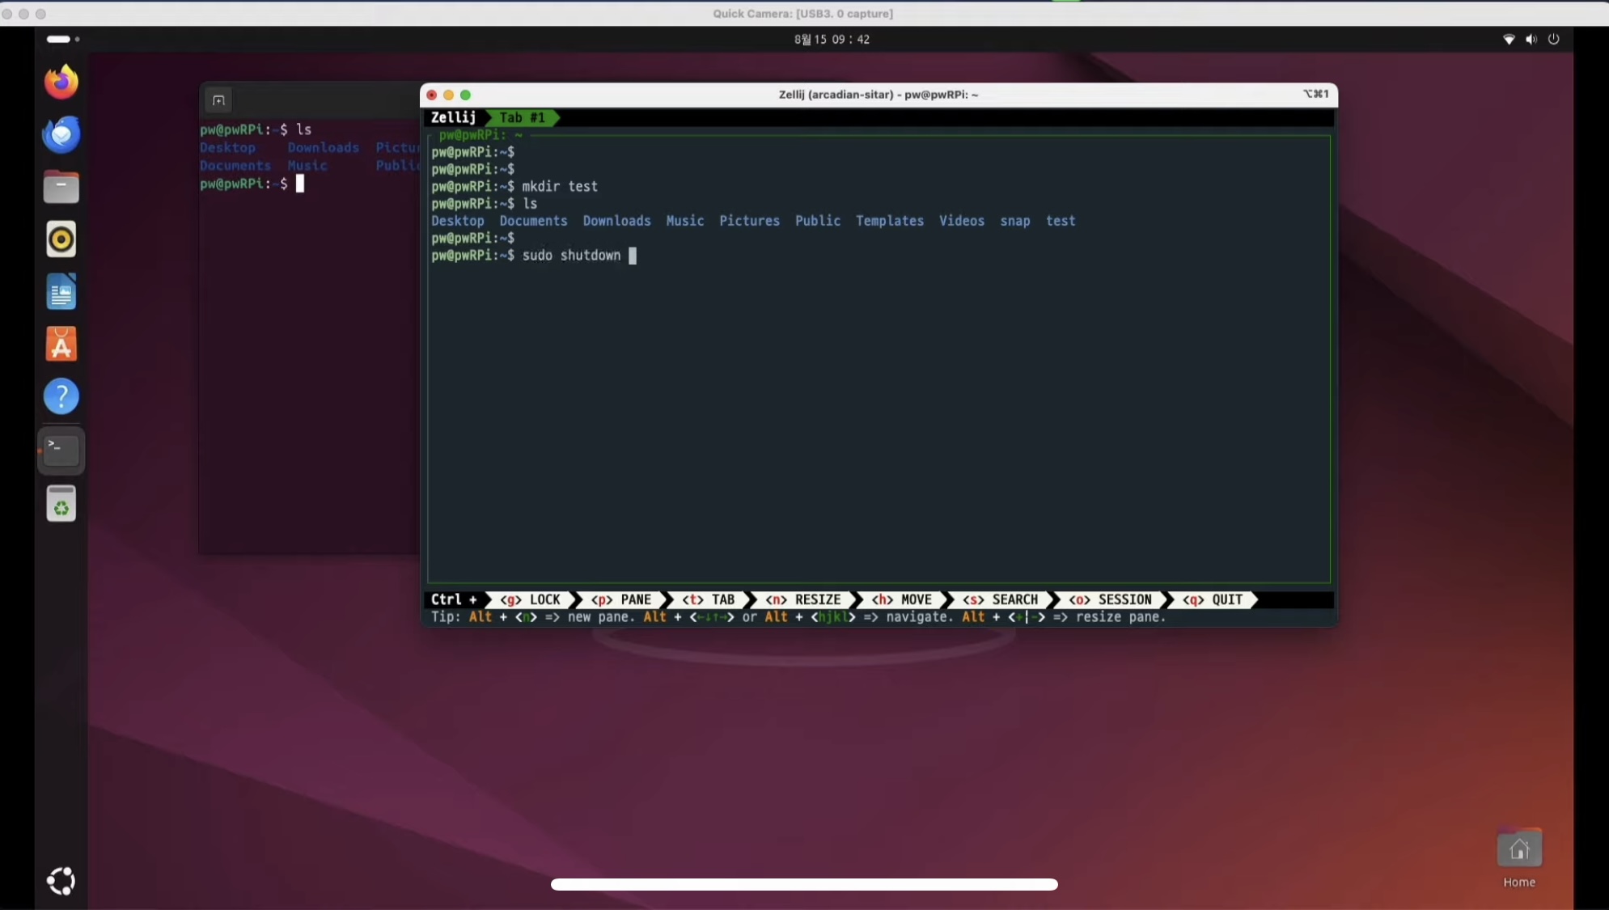The width and height of the screenshot is (1609, 910).
Task: Open the clock date in top bar
Action: coord(832,39)
